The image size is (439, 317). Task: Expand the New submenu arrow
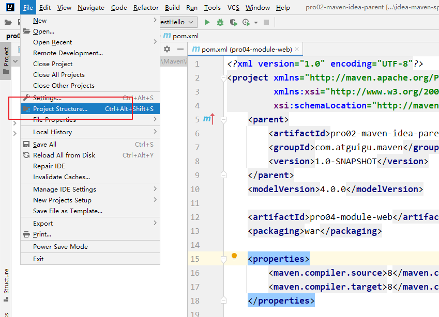[x=155, y=20]
